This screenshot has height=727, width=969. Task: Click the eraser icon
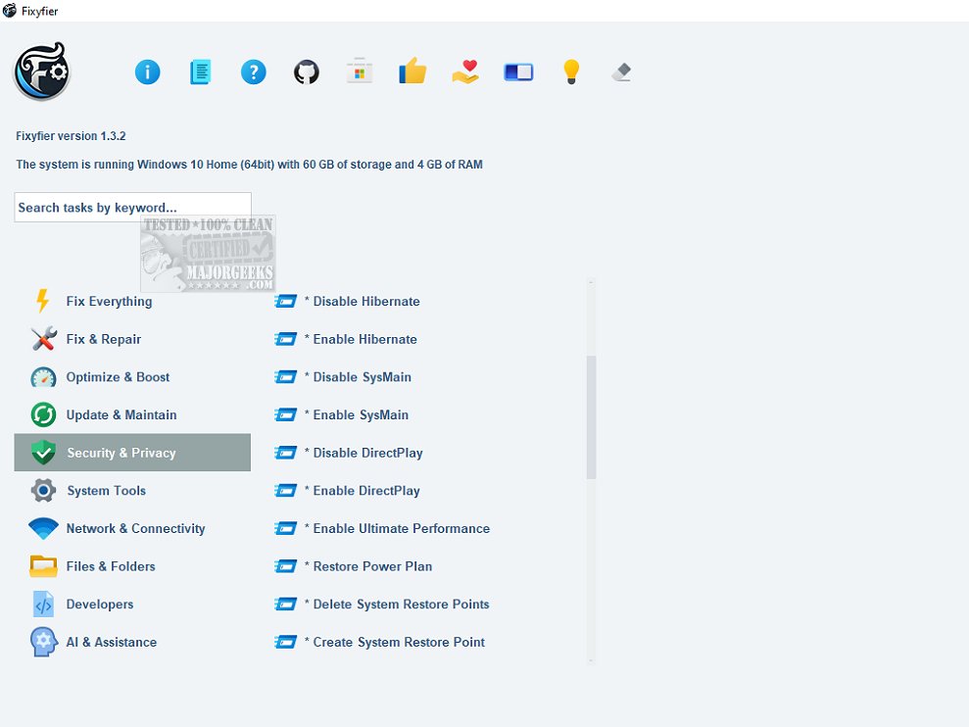622,72
